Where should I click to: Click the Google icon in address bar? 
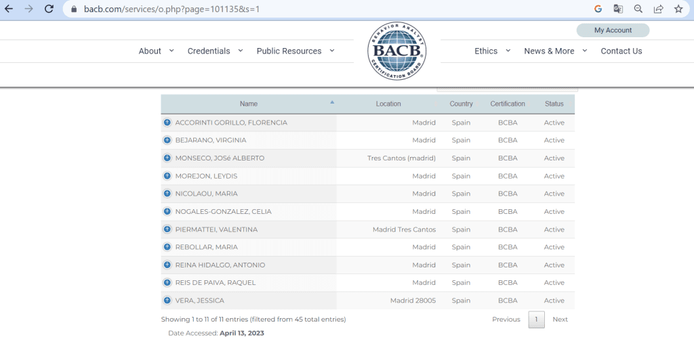tap(598, 9)
